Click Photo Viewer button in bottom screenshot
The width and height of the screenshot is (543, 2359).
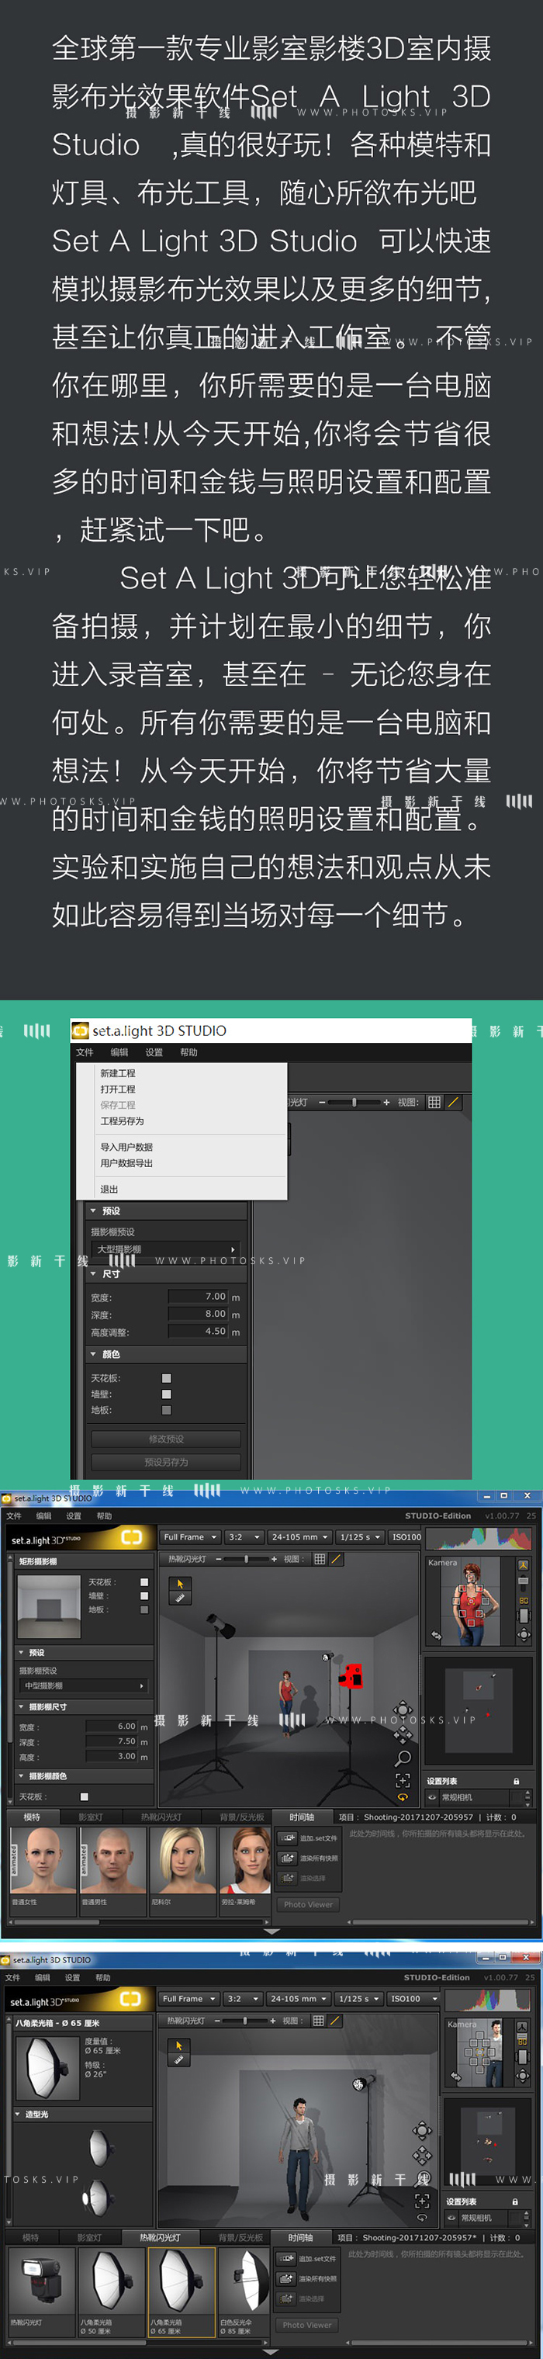coord(306,2324)
